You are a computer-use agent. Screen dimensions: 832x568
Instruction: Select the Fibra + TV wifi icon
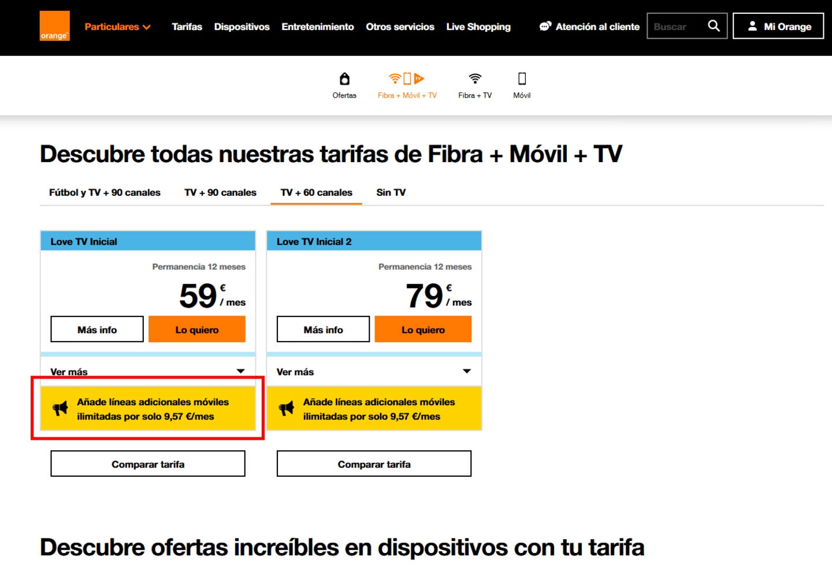[x=475, y=79]
